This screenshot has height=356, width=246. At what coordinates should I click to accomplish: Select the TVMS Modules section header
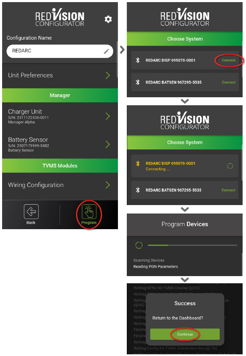pyautogui.click(x=60, y=166)
